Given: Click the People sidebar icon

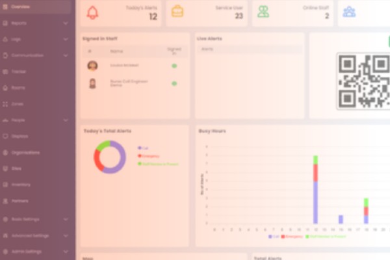Looking at the screenshot, I should click(x=5, y=120).
